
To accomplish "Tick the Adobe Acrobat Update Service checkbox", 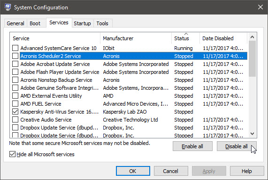I will [15, 64].
